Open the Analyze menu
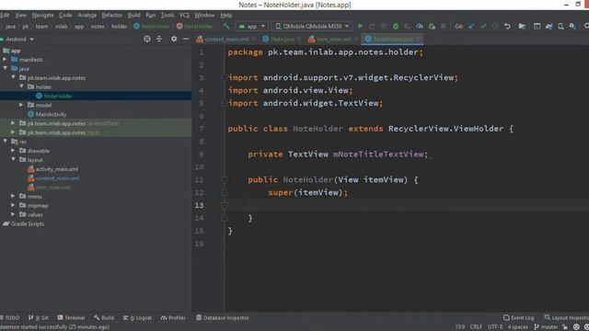This screenshot has width=589, height=331. click(87, 16)
